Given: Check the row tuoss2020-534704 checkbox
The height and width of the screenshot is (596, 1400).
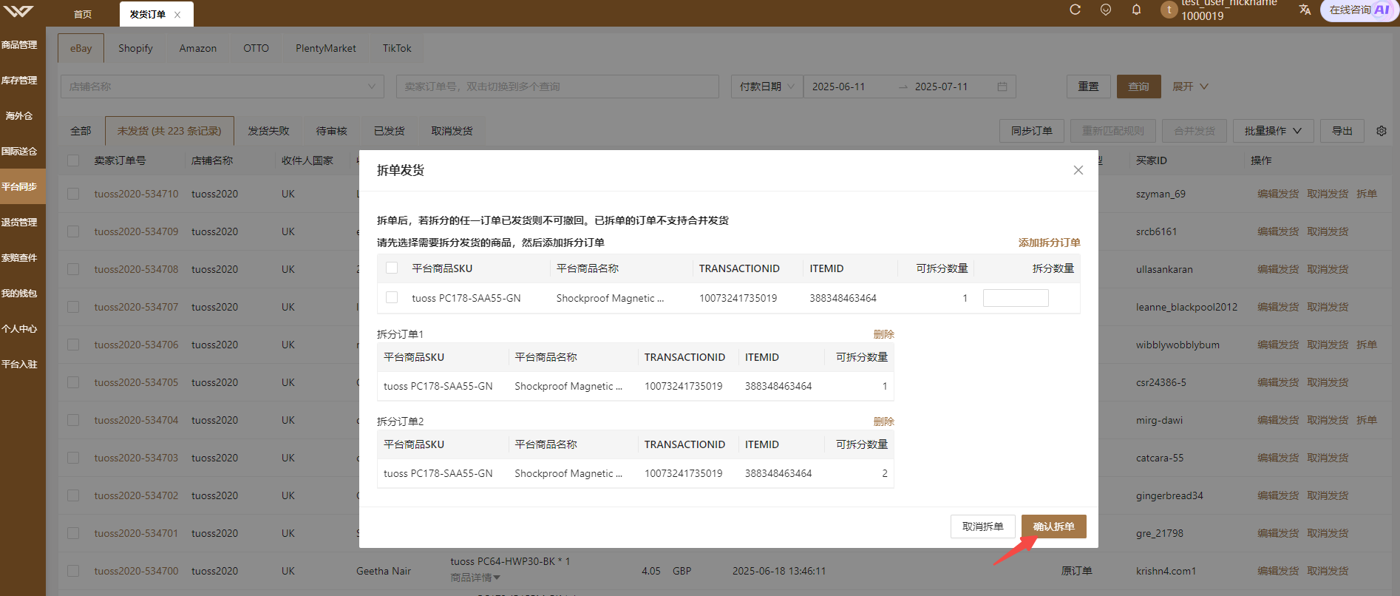Looking at the screenshot, I should pos(73,420).
